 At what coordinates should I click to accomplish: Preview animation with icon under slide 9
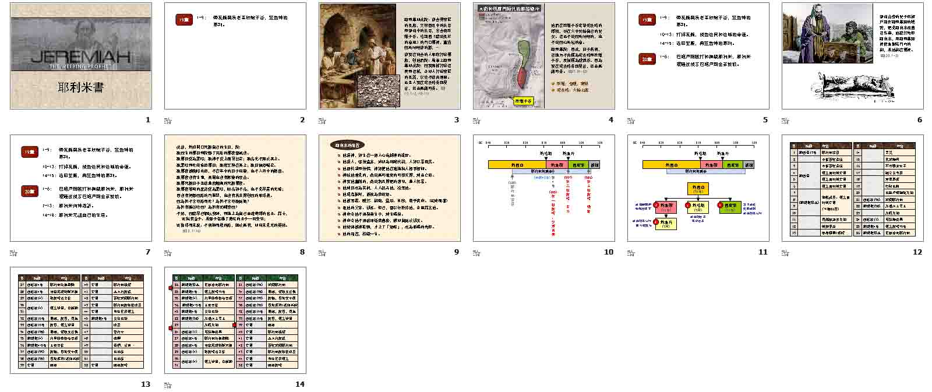(x=322, y=253)
